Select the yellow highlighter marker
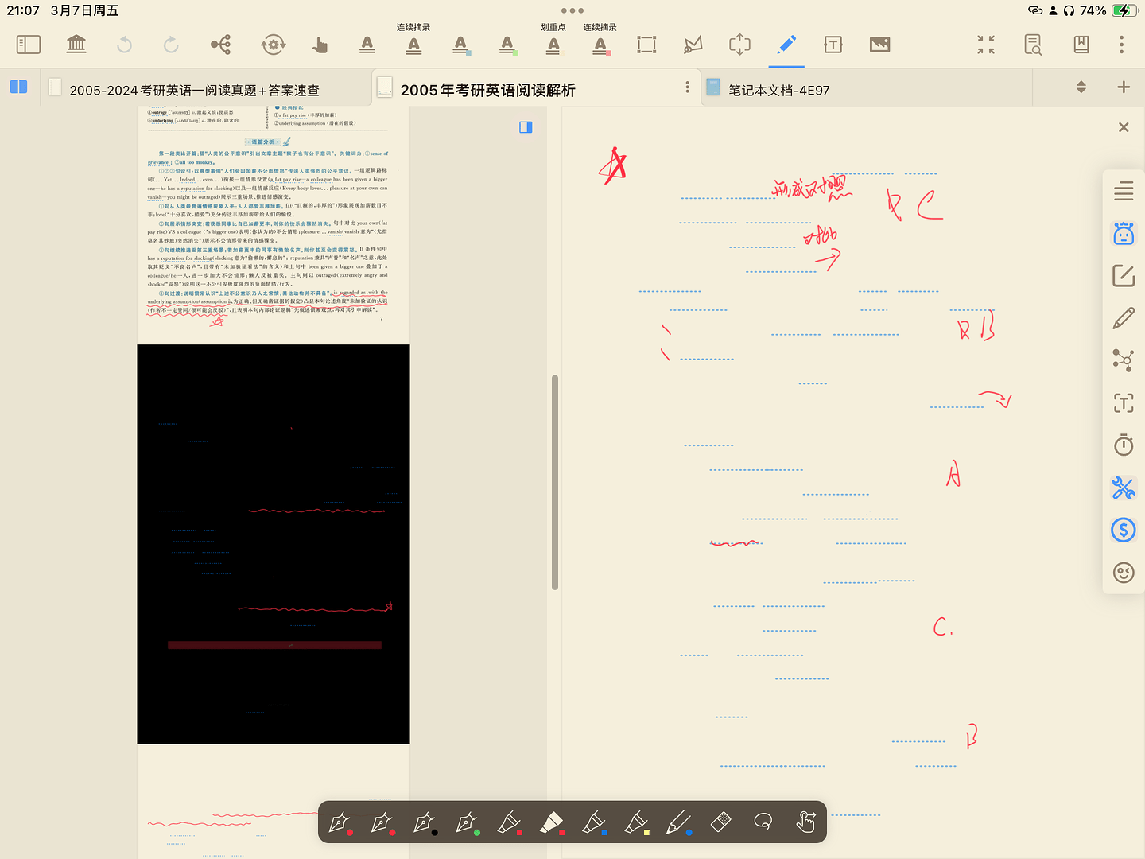This screenshot has width=1145, height=859. [636, 822]
